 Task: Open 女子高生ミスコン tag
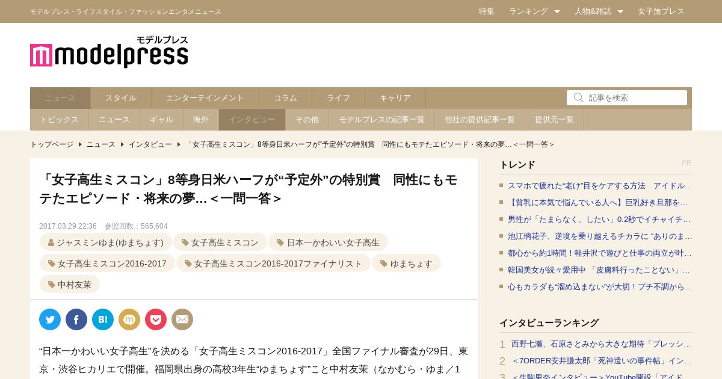(220, 242)
